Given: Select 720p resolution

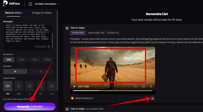Looking at the screenshot, I should pyautogui.click(x=35, y=59).
